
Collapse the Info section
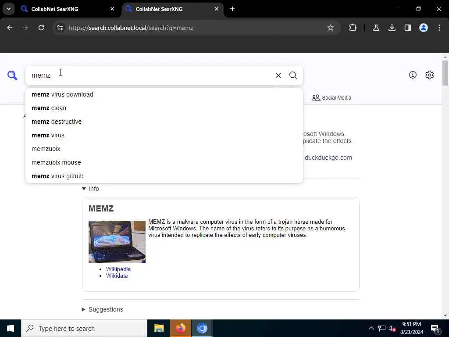tap(90, 189)
